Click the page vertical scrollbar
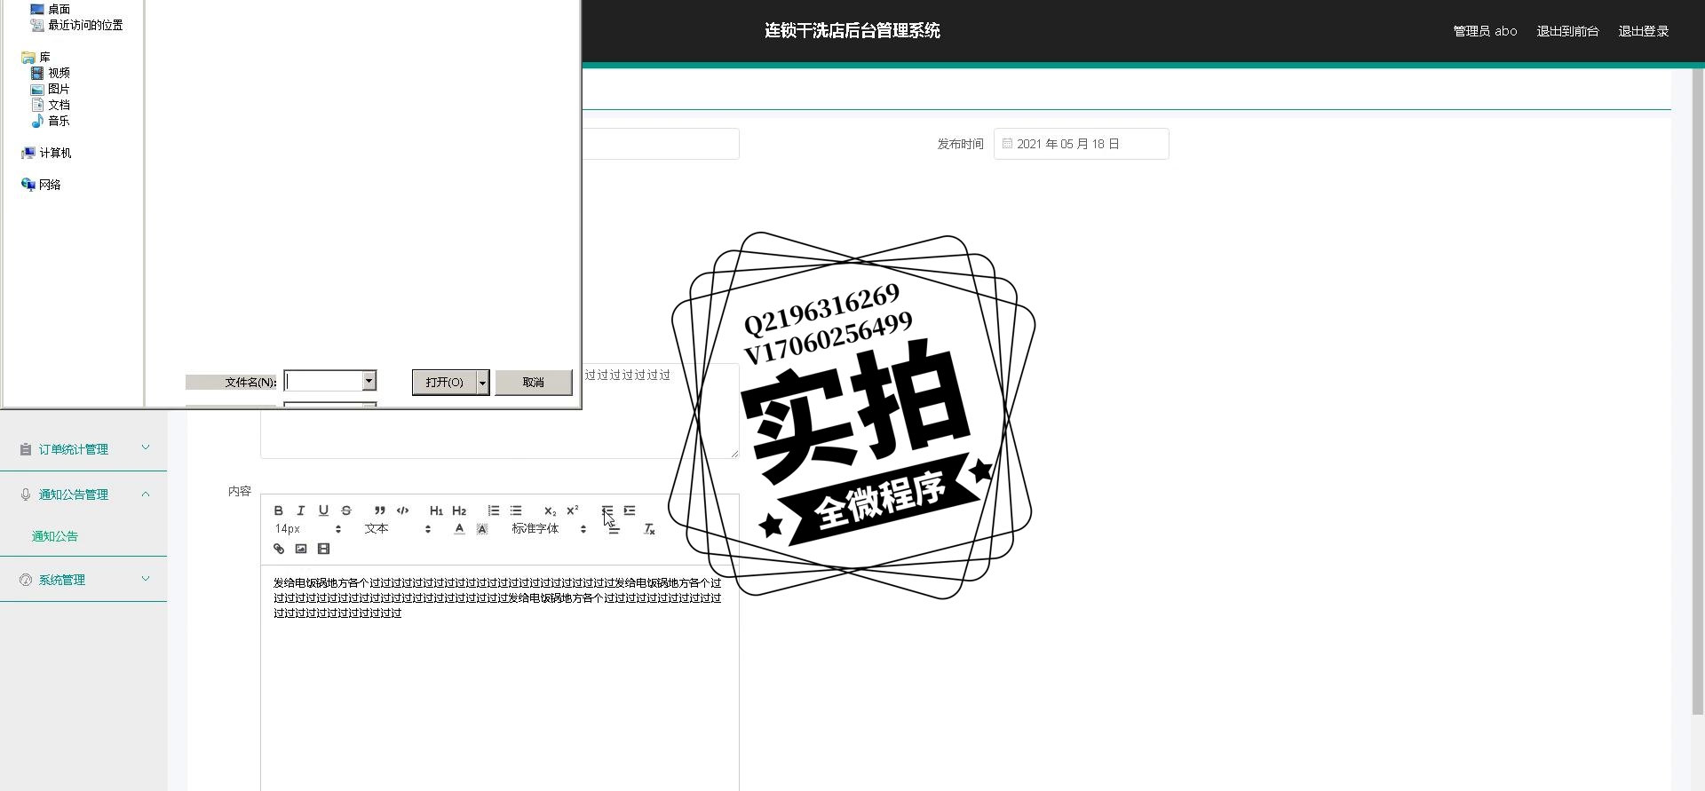 (x=1698, y=391)
